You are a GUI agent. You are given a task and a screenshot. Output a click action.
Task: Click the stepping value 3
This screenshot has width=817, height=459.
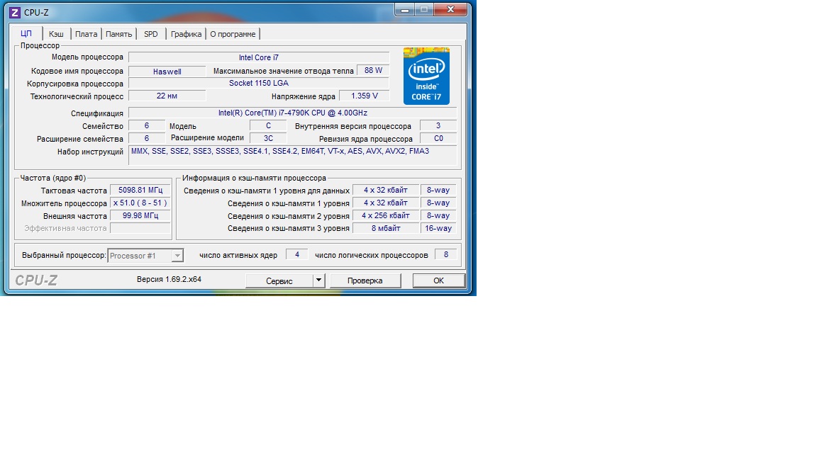point(438,125)
